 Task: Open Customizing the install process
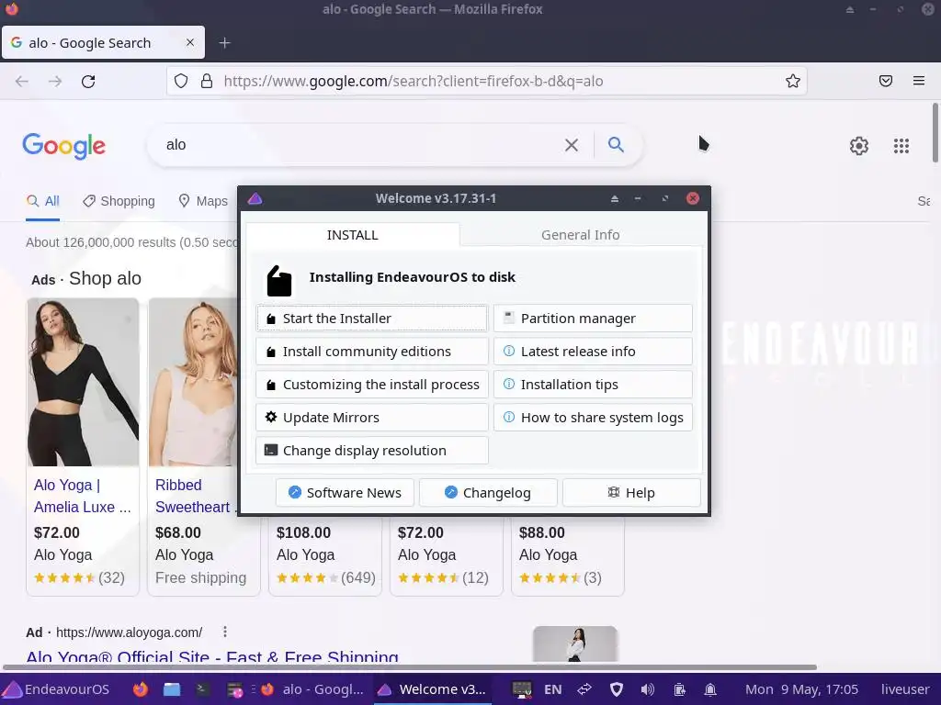tap(371, 385)
